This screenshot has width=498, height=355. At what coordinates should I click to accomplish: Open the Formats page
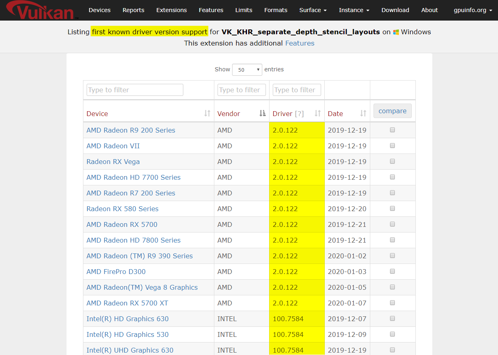click(276, 10)
